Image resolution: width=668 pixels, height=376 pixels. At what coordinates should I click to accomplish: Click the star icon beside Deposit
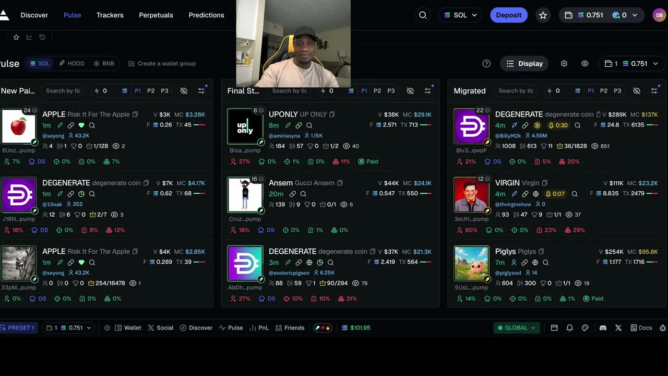[x=543, y=15]
